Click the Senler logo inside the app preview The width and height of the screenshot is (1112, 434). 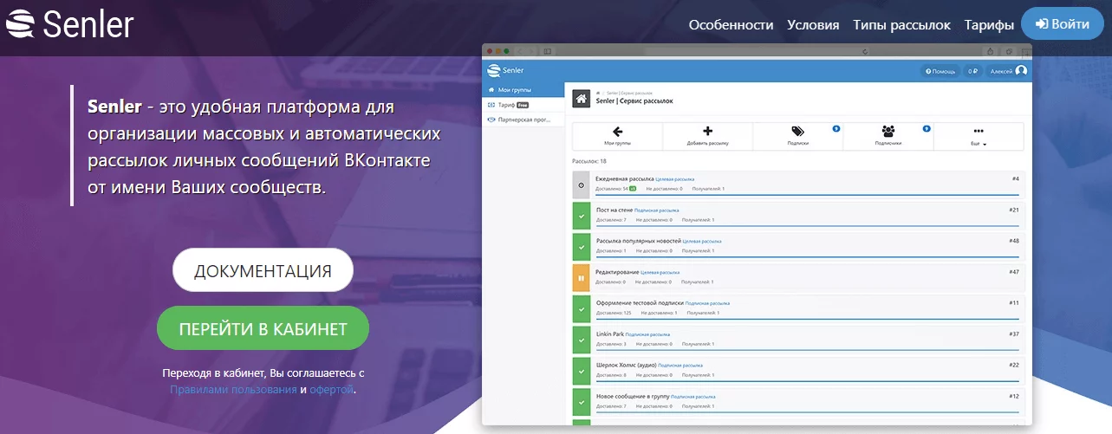click(x=506, y=70)
